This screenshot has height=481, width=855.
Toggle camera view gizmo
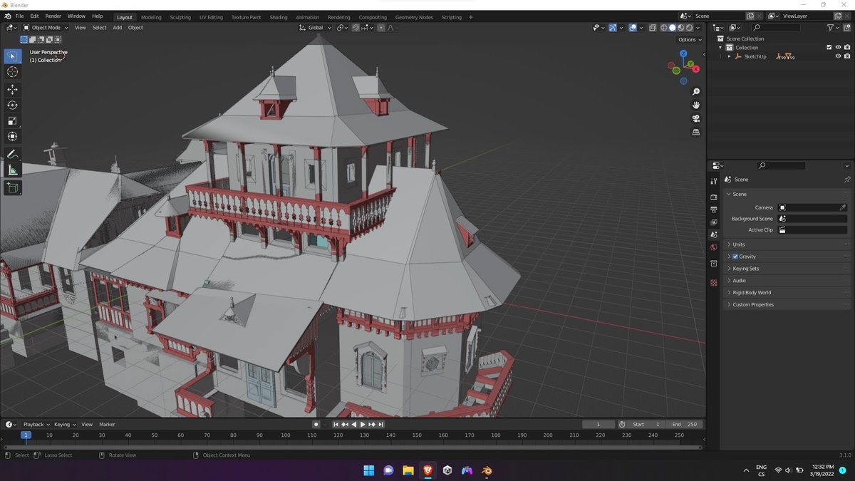(696, 118)
